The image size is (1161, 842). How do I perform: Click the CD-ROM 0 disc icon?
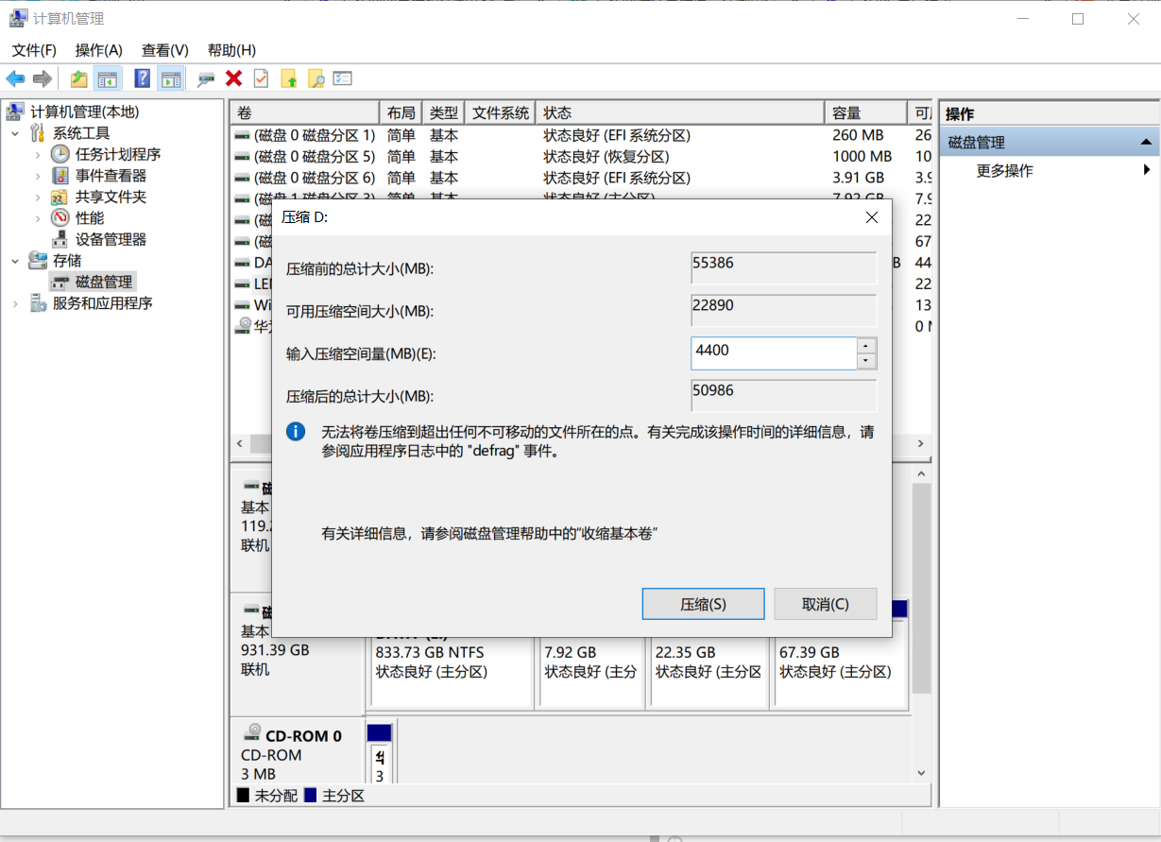click(x=252, y=732)
